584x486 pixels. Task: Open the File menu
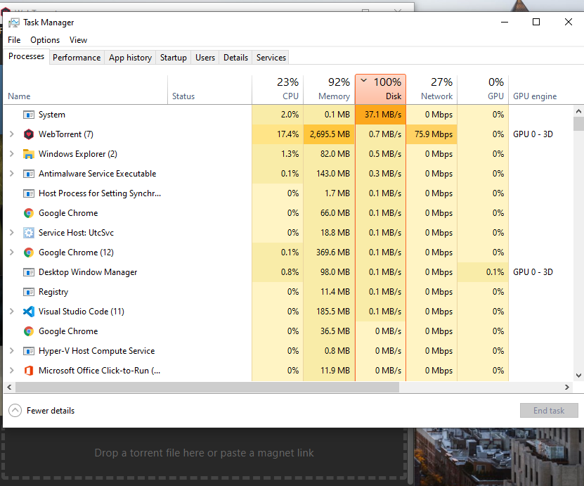[14, 40]
